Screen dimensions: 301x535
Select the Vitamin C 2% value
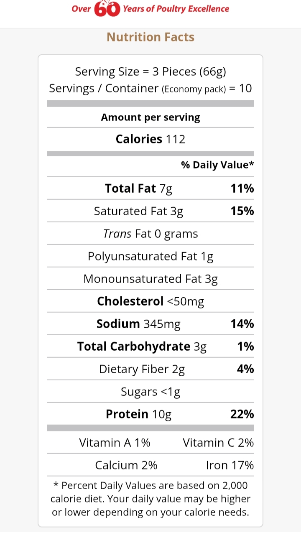[x=218, y=443]
